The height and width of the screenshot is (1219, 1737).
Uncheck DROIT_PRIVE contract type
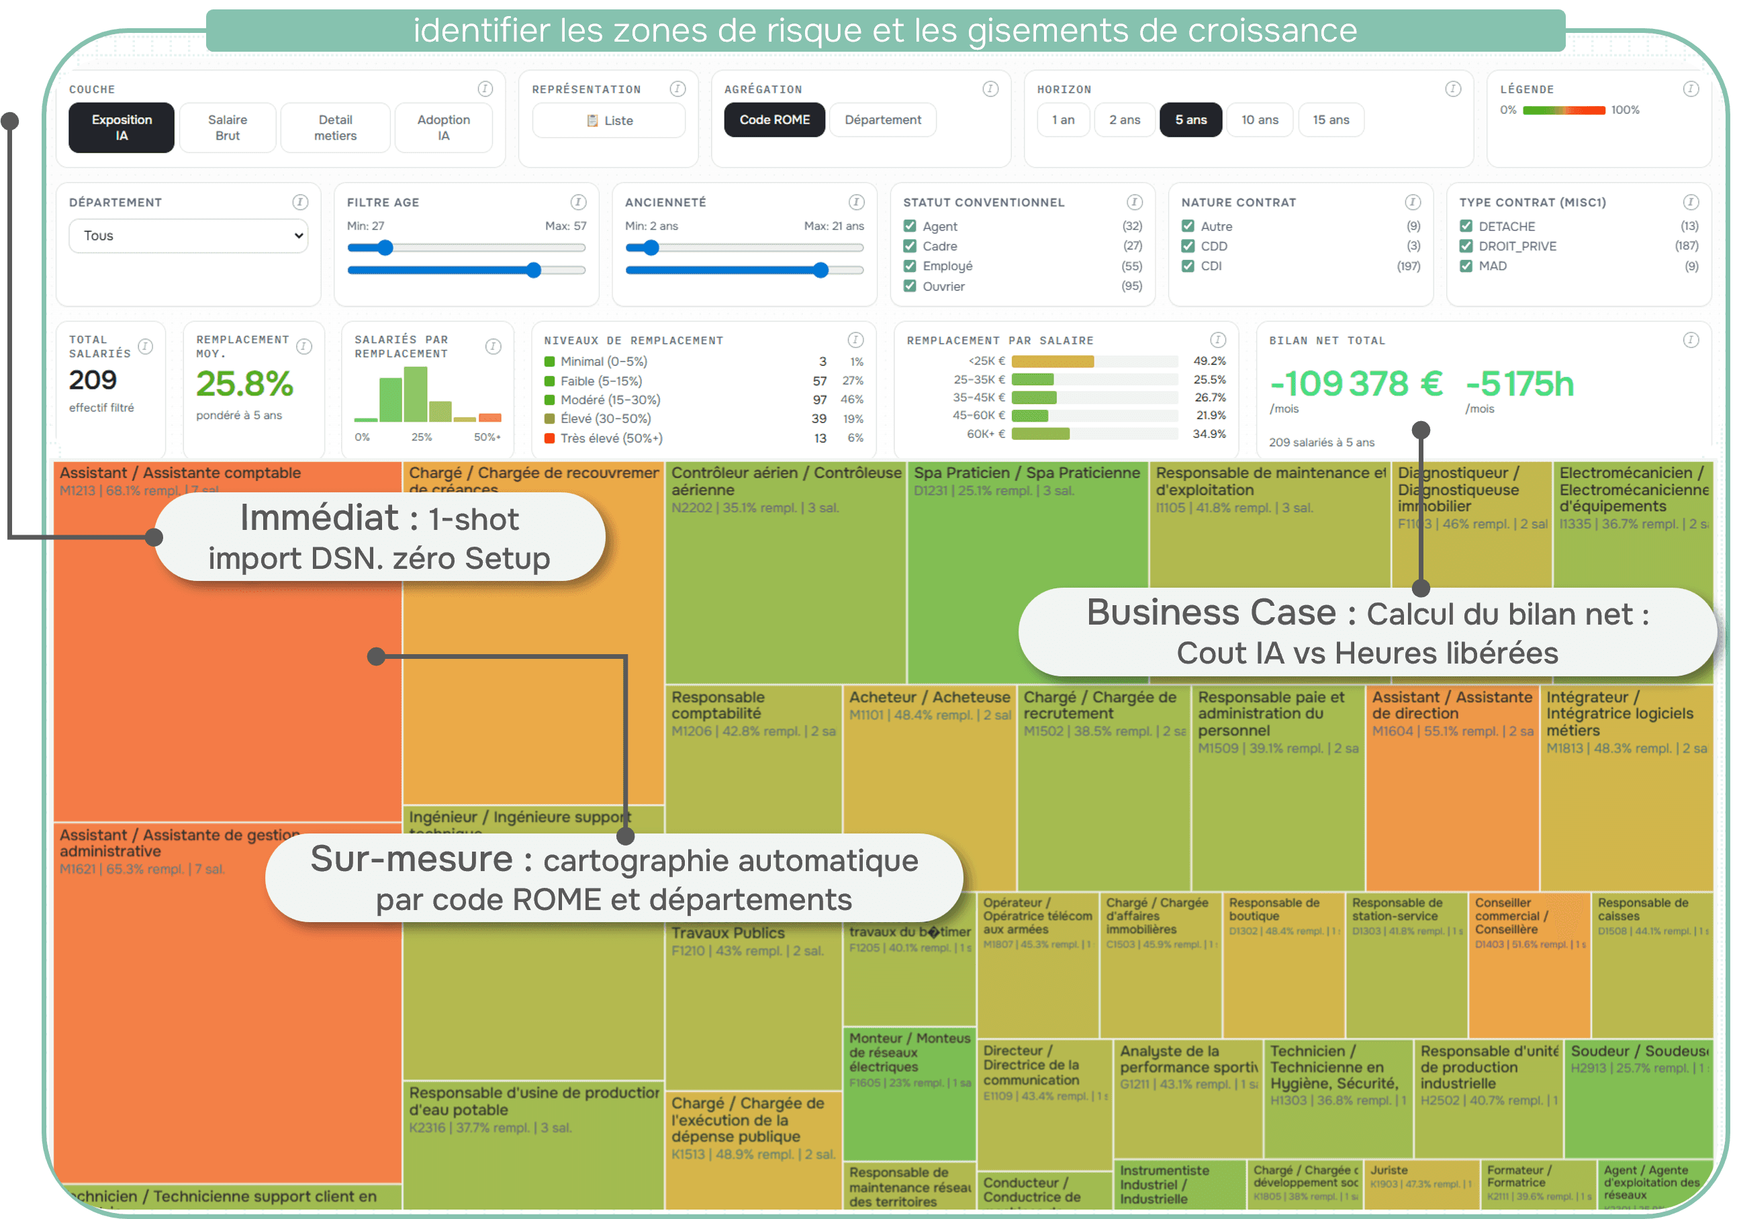click(x=1465, y=246)
